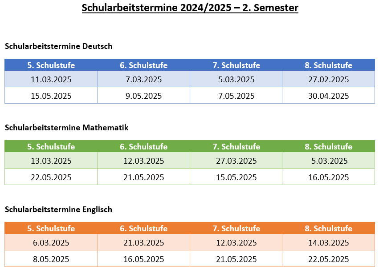Select Englisch cell 21.03.2025
379x270 pixels.
coord(143,243)
